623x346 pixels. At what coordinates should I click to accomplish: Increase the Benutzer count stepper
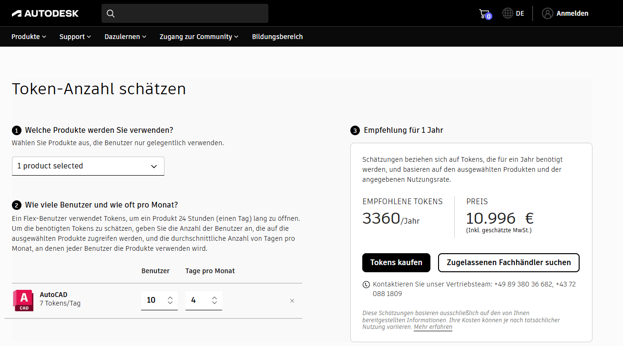170,297
